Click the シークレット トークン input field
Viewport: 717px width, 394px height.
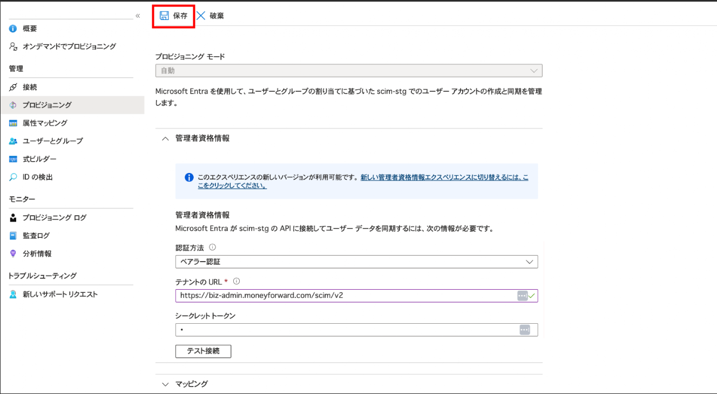click(356, 330)
